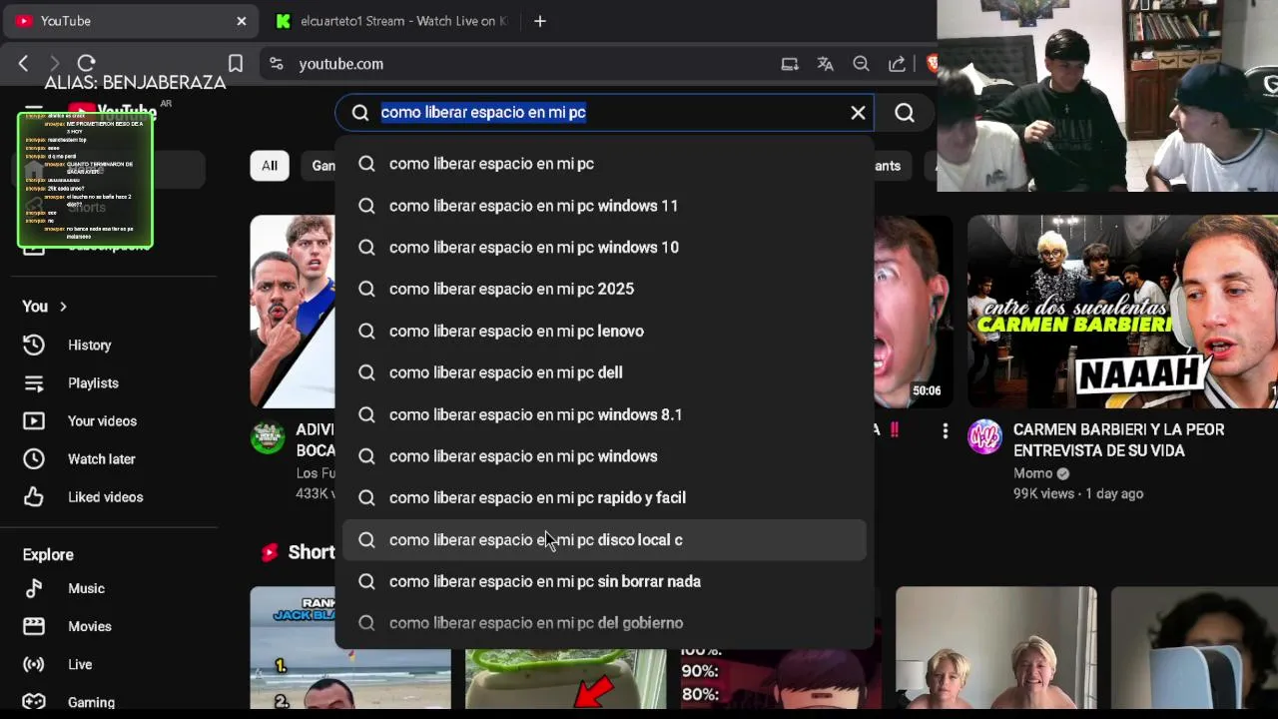The height and width of the screenshot is (719, 1278).
Task: Select the All filter chip
Action: (270, 166)
